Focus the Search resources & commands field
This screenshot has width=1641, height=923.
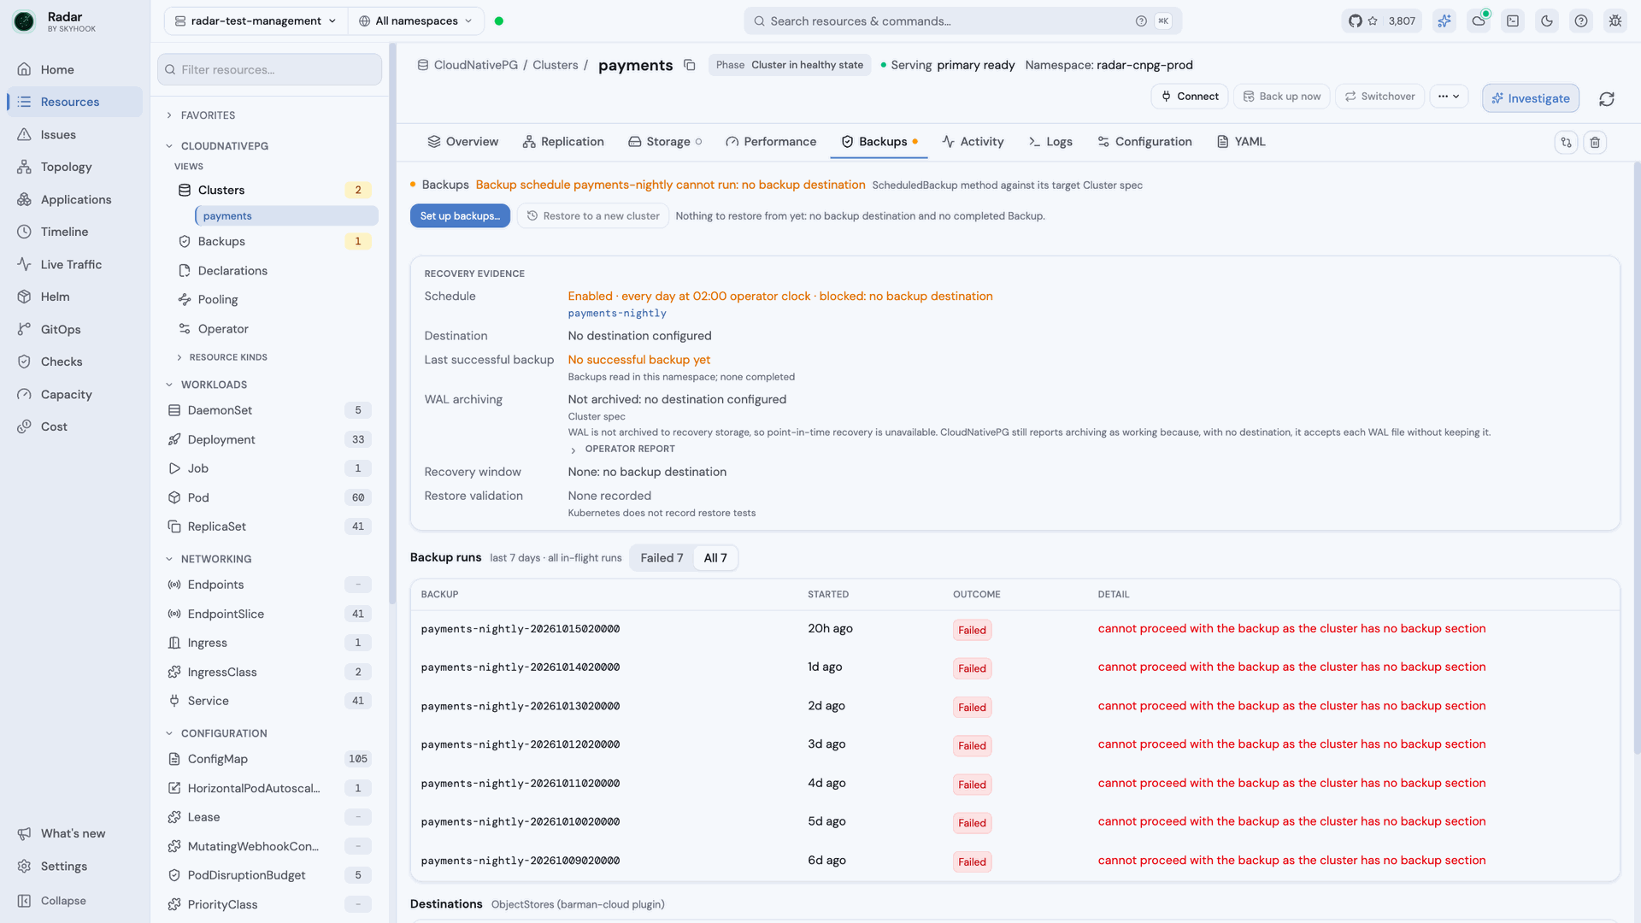pyautogui.click(x=962, y=21)
